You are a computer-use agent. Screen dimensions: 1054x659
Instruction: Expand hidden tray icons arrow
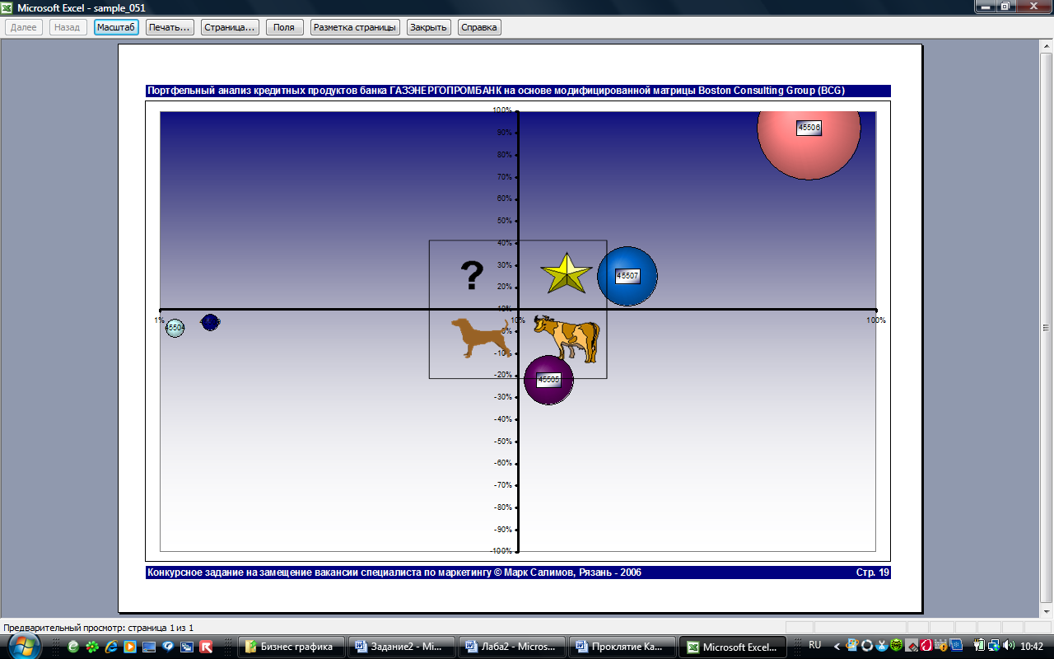pyautogui.click(x=837, y=647)
